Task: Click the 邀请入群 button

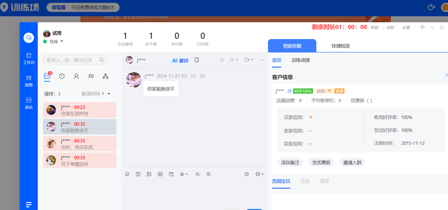Action: (352, 162)
